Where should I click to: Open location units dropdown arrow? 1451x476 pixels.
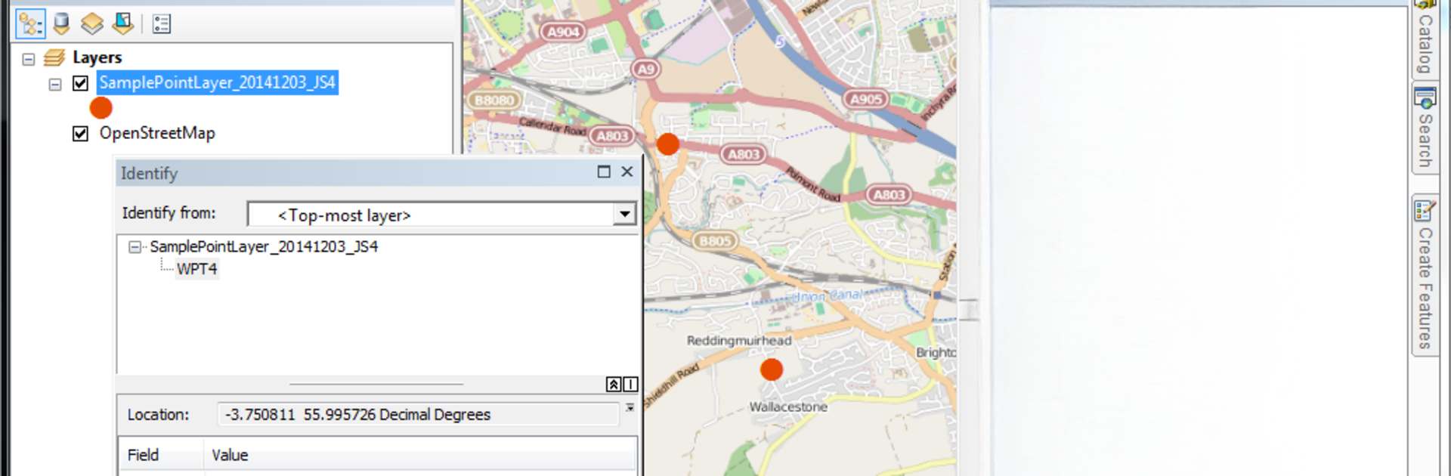tap(630, 408)
